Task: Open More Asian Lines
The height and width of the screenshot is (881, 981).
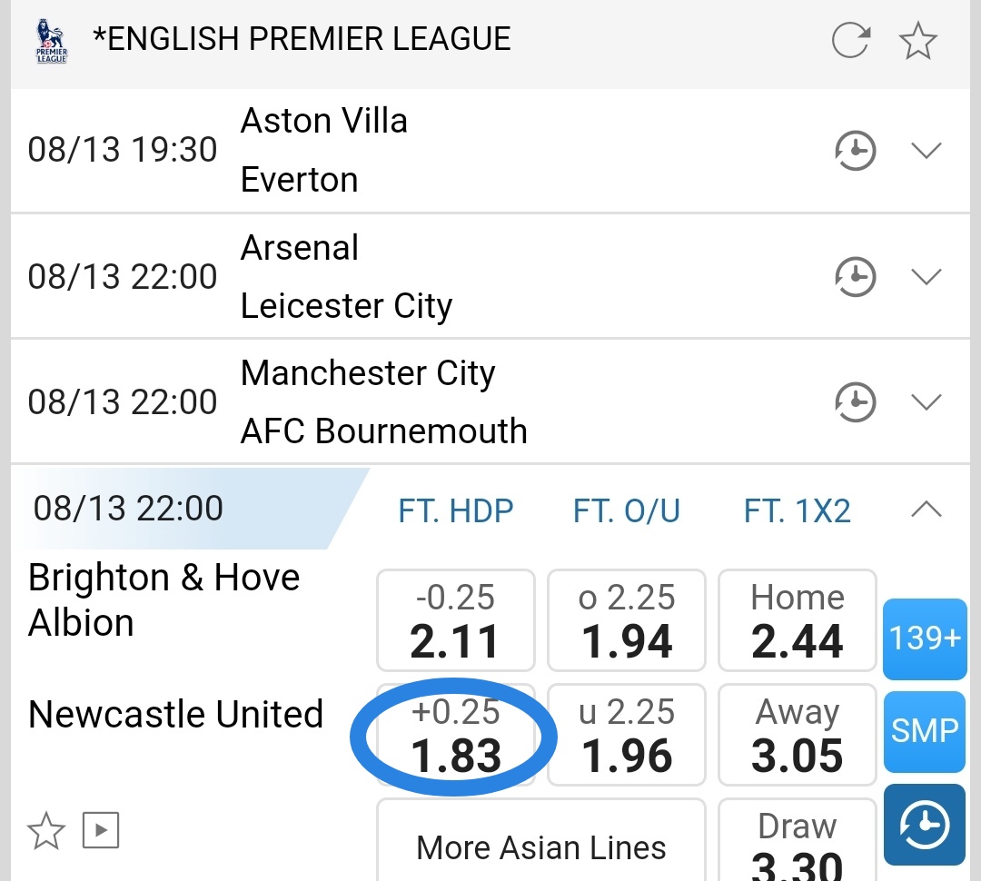Action: click(541, 846)
